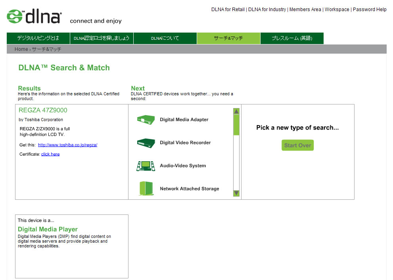Screen dimensions: 393x280
Task: Select the Audio-Video System icon
Action: [146, 166]
